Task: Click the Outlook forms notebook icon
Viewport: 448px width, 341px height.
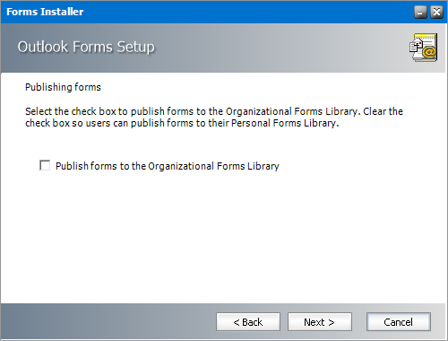Action: pos(424,48)
